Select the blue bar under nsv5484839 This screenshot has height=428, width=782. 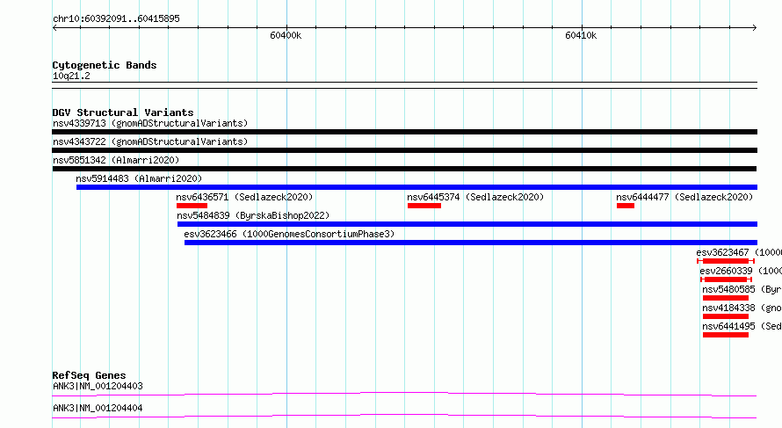pyautogui.click(x=467, y=224)
